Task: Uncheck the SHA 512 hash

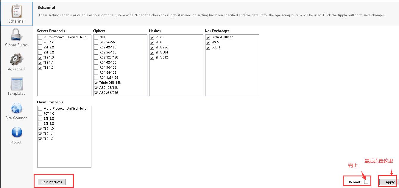Action: point(152,58)
